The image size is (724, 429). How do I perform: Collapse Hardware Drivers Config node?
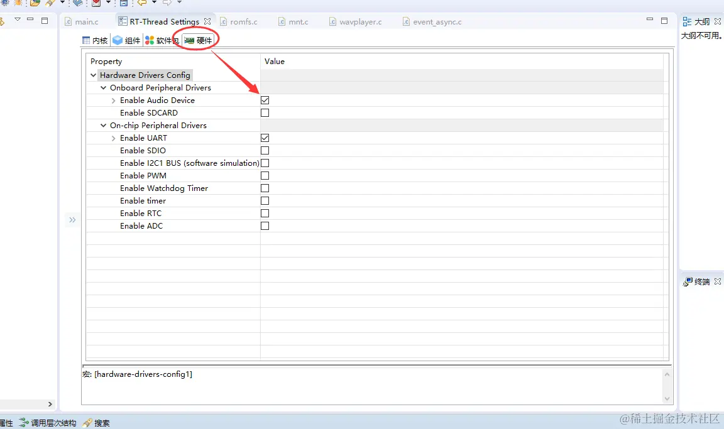[93, 75]
